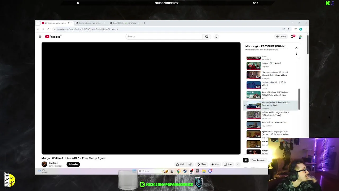
Task: Open a new browser tab
Action: (145, 23)
